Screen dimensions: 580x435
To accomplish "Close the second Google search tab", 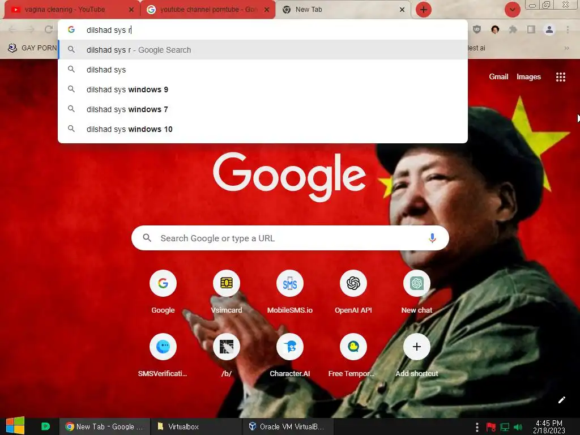I will [267, 10].
